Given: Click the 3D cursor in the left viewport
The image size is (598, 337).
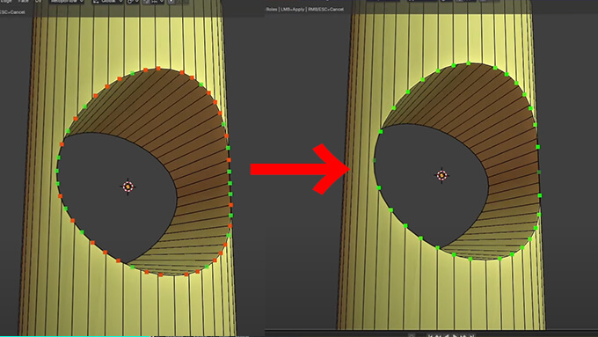Looking at the screenshot, I should (128, 187).
